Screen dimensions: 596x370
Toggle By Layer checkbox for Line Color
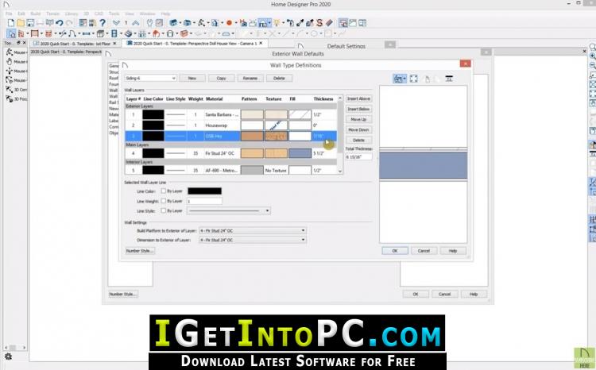tap(164, 191)
